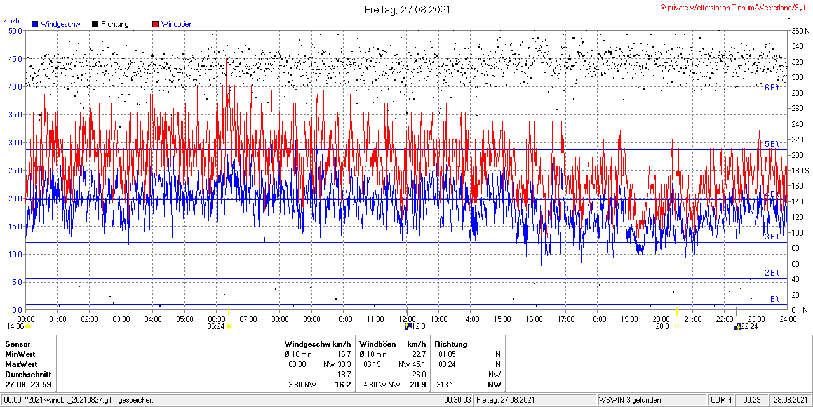Image resolution: width=813 pixels, height=407 pixels.
Task: Click the 'km/h' axis unit label
Action: pyautogui.click(x=11, y=20)
